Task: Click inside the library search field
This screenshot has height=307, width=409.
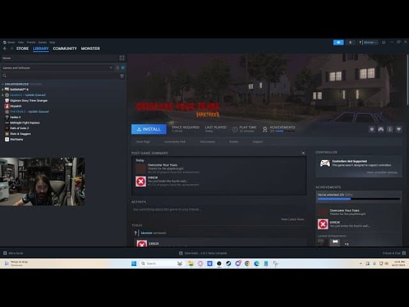Action: pyautogui.click(x=63, y=75)
